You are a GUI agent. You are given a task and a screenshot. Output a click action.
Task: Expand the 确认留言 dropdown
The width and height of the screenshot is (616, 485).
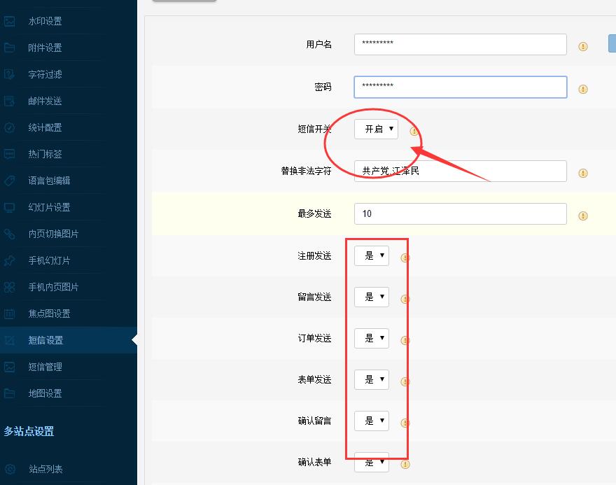[x=372, y=421]
